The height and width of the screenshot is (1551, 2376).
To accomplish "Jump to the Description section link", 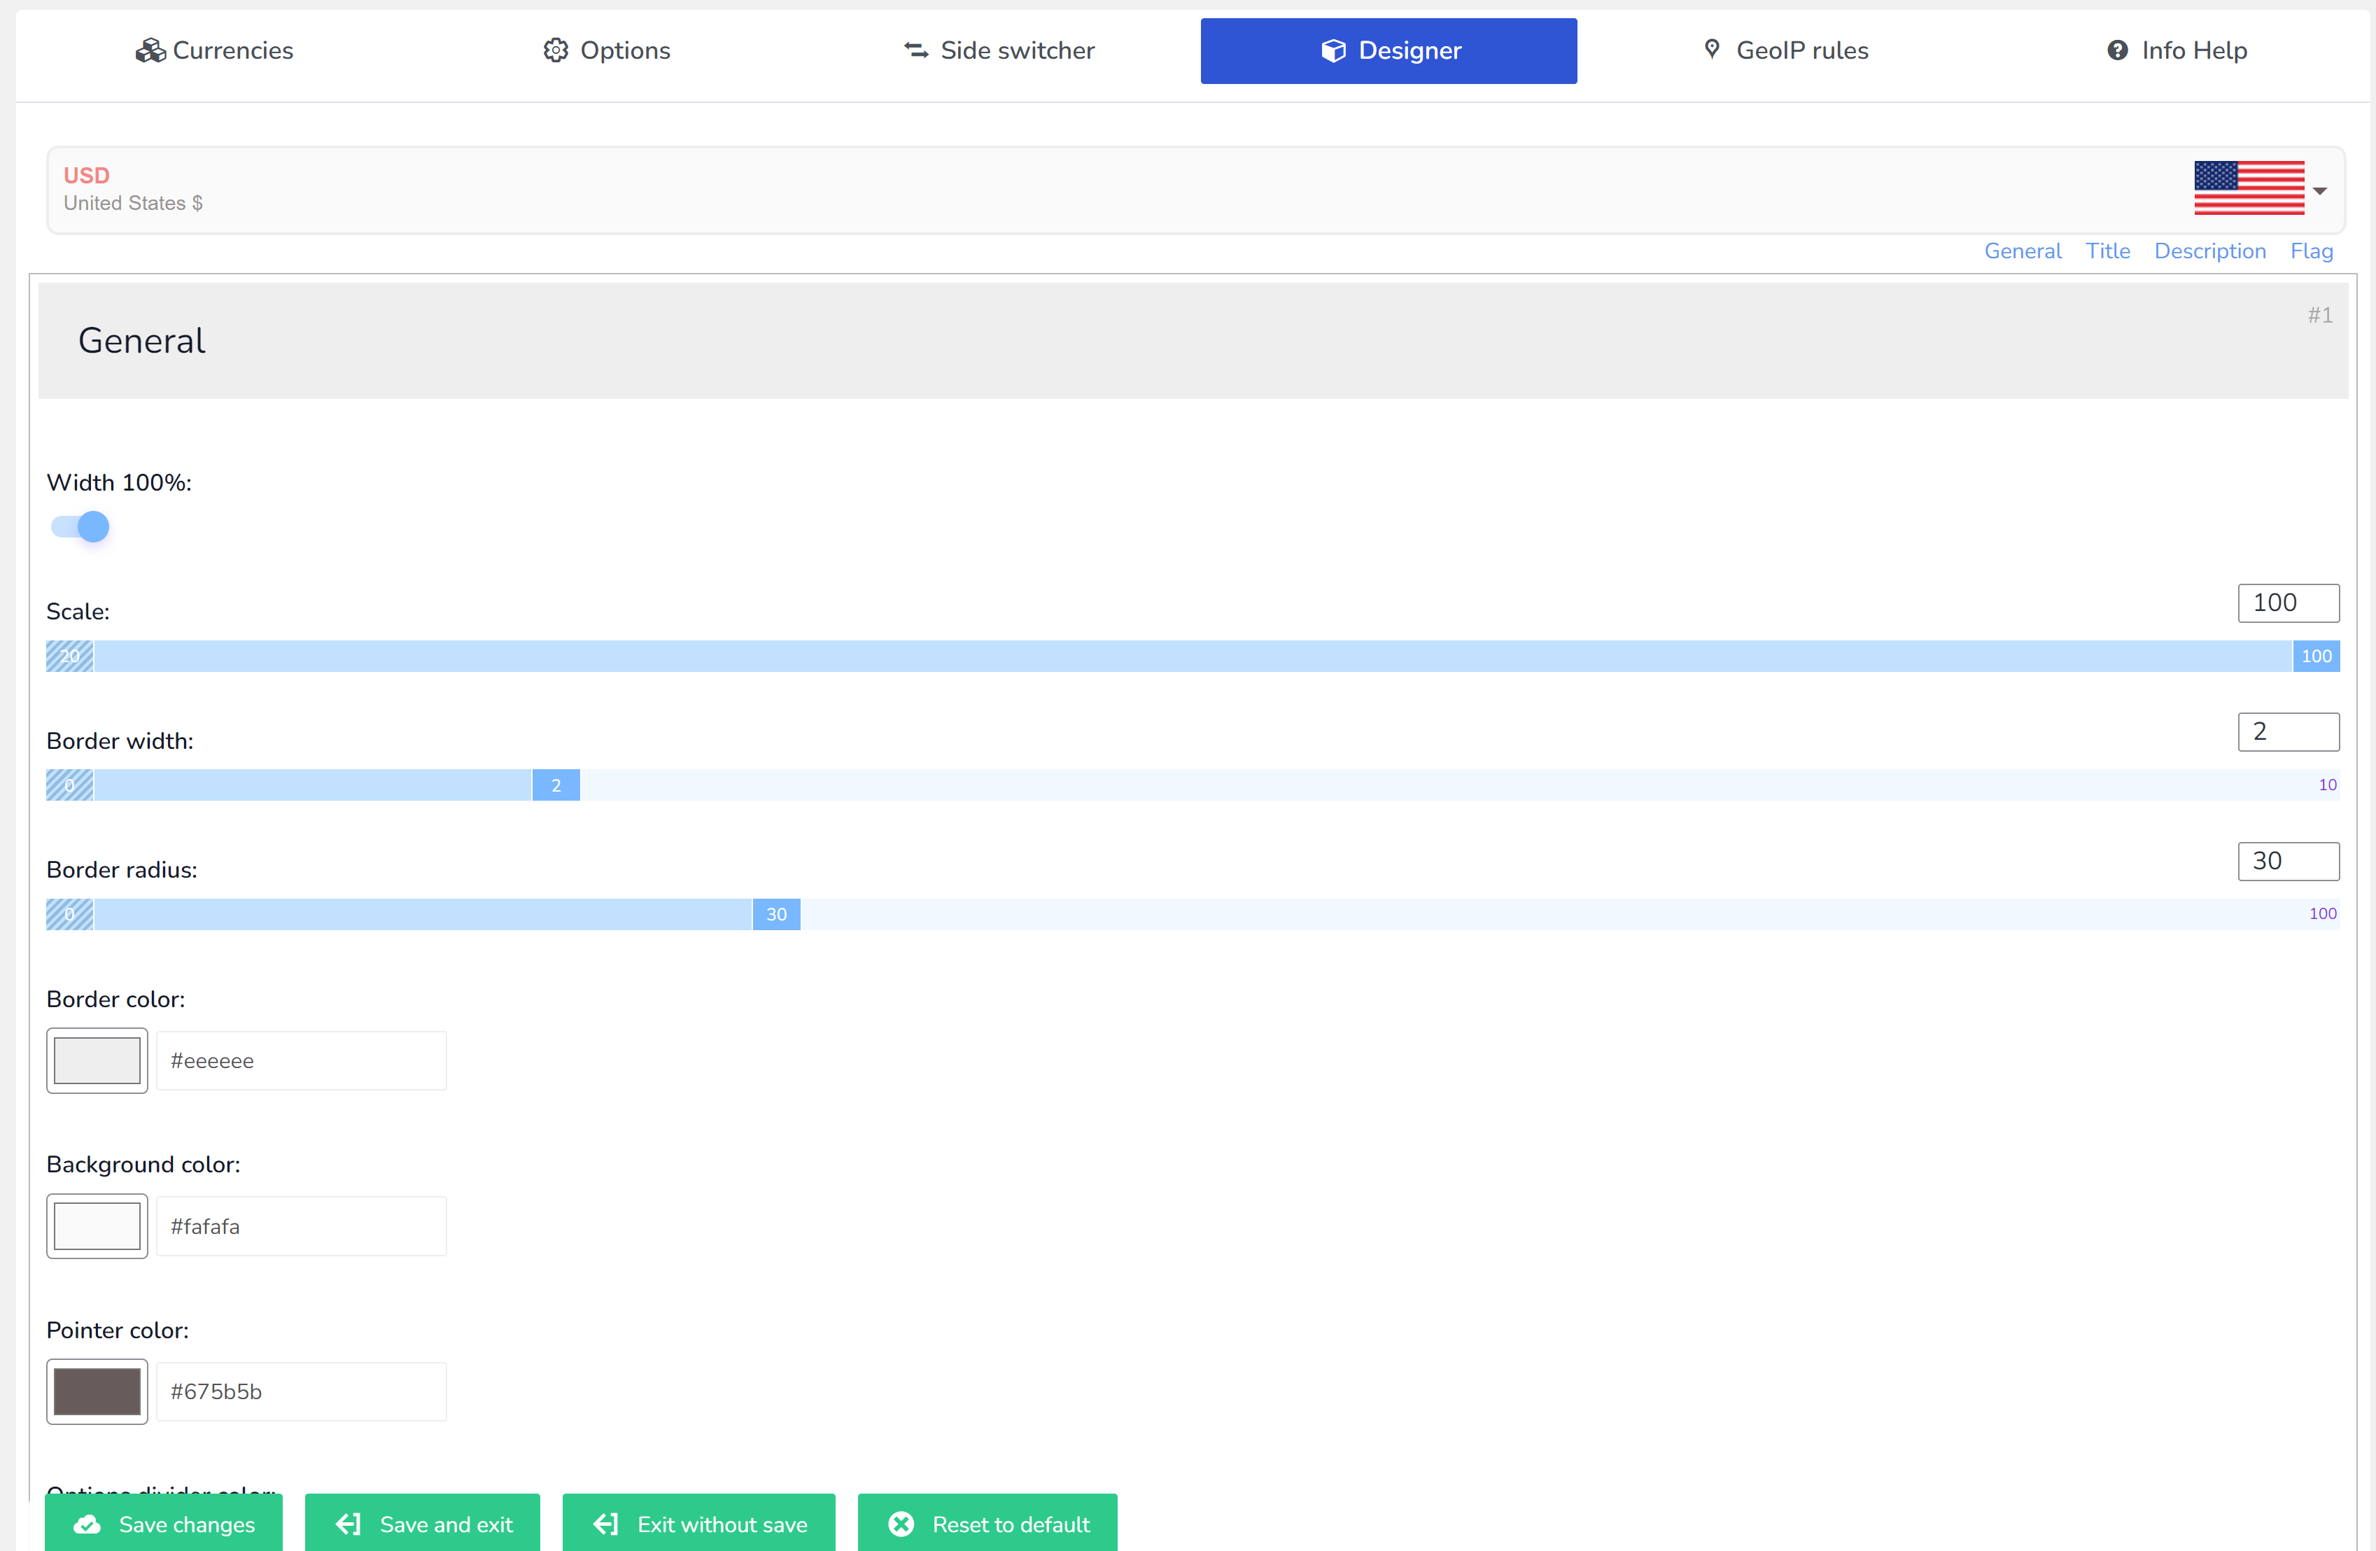I will 2209,251.
